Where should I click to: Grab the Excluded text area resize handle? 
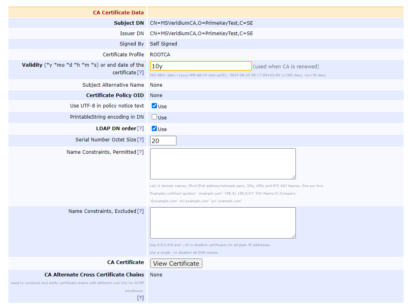click(293, 236)
